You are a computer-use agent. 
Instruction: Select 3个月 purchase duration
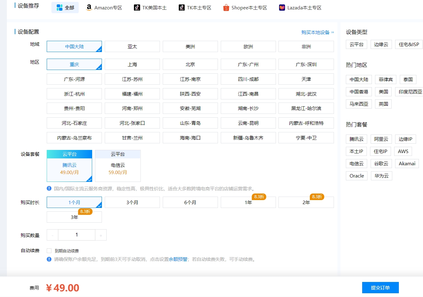click(x=132, y=202)
